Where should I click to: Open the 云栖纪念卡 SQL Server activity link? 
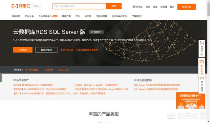click(101, 89)
